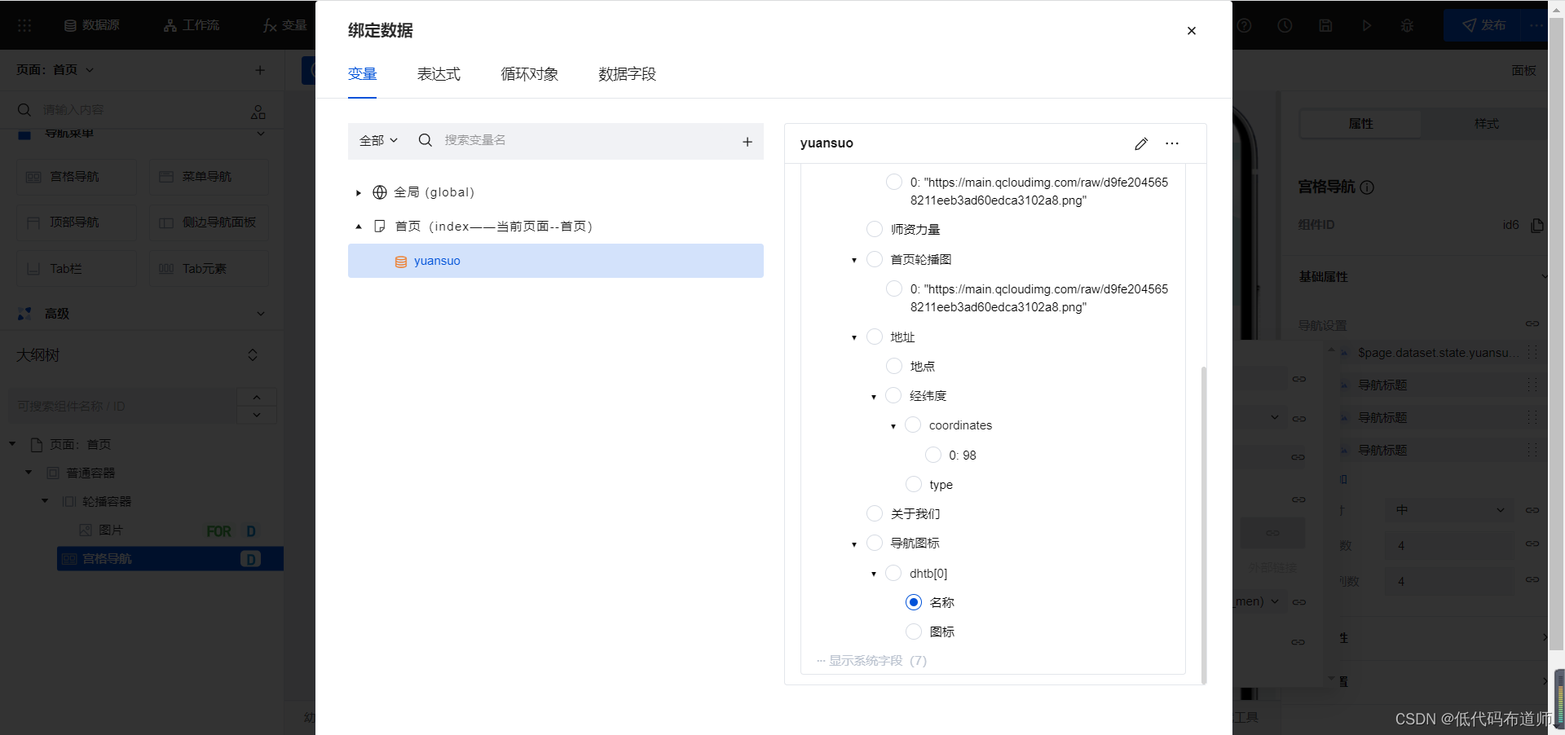
Task: Collapse the 首页 index tree node
Action: [358, 227]
